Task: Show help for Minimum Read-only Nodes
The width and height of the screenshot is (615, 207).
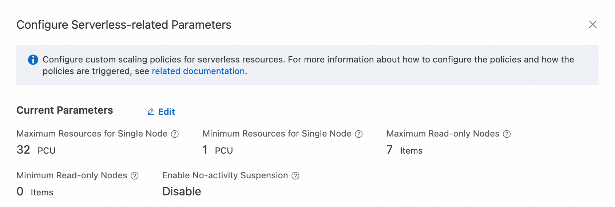Action: pyautogui.click(x=135, y=176)
